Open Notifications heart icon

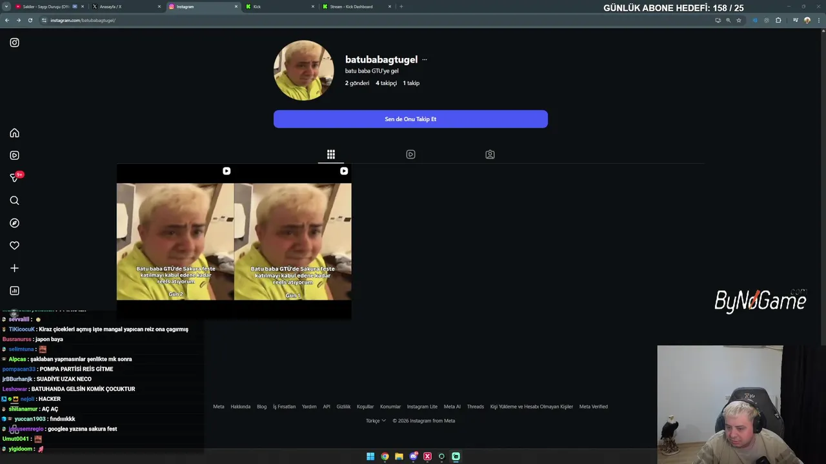[14, 246]
